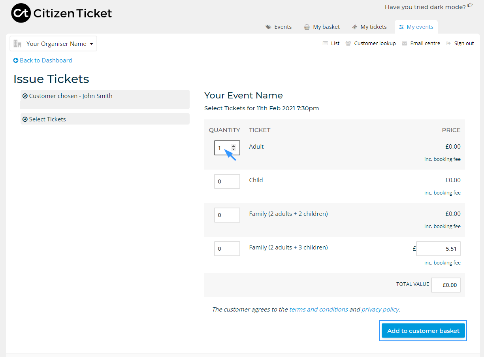
Task: Click the Customer lookup people icon
Action: [348, 43]
